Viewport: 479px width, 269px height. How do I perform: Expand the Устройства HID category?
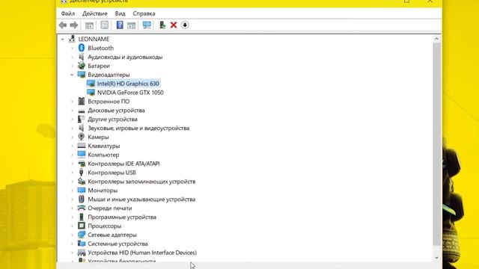72,253
